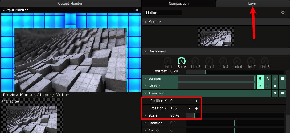
Task: Remove the Bumper effect with X
Action: [275, 79]
